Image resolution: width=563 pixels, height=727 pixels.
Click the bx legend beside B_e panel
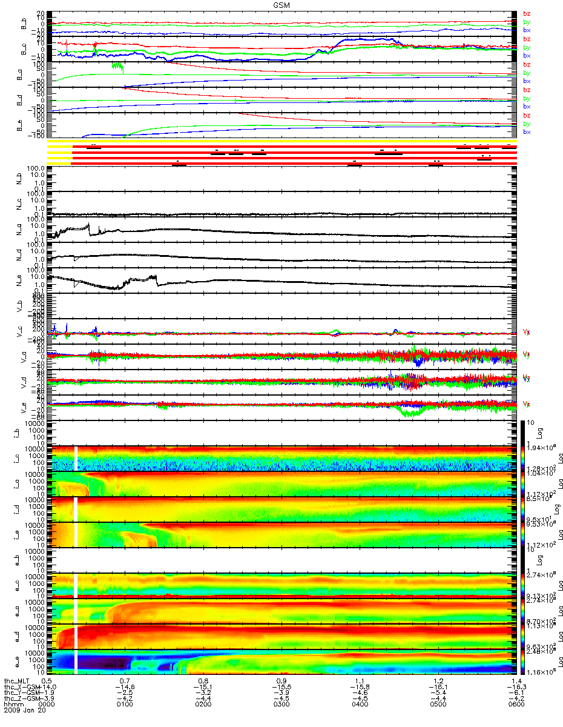tap(527, 131)
